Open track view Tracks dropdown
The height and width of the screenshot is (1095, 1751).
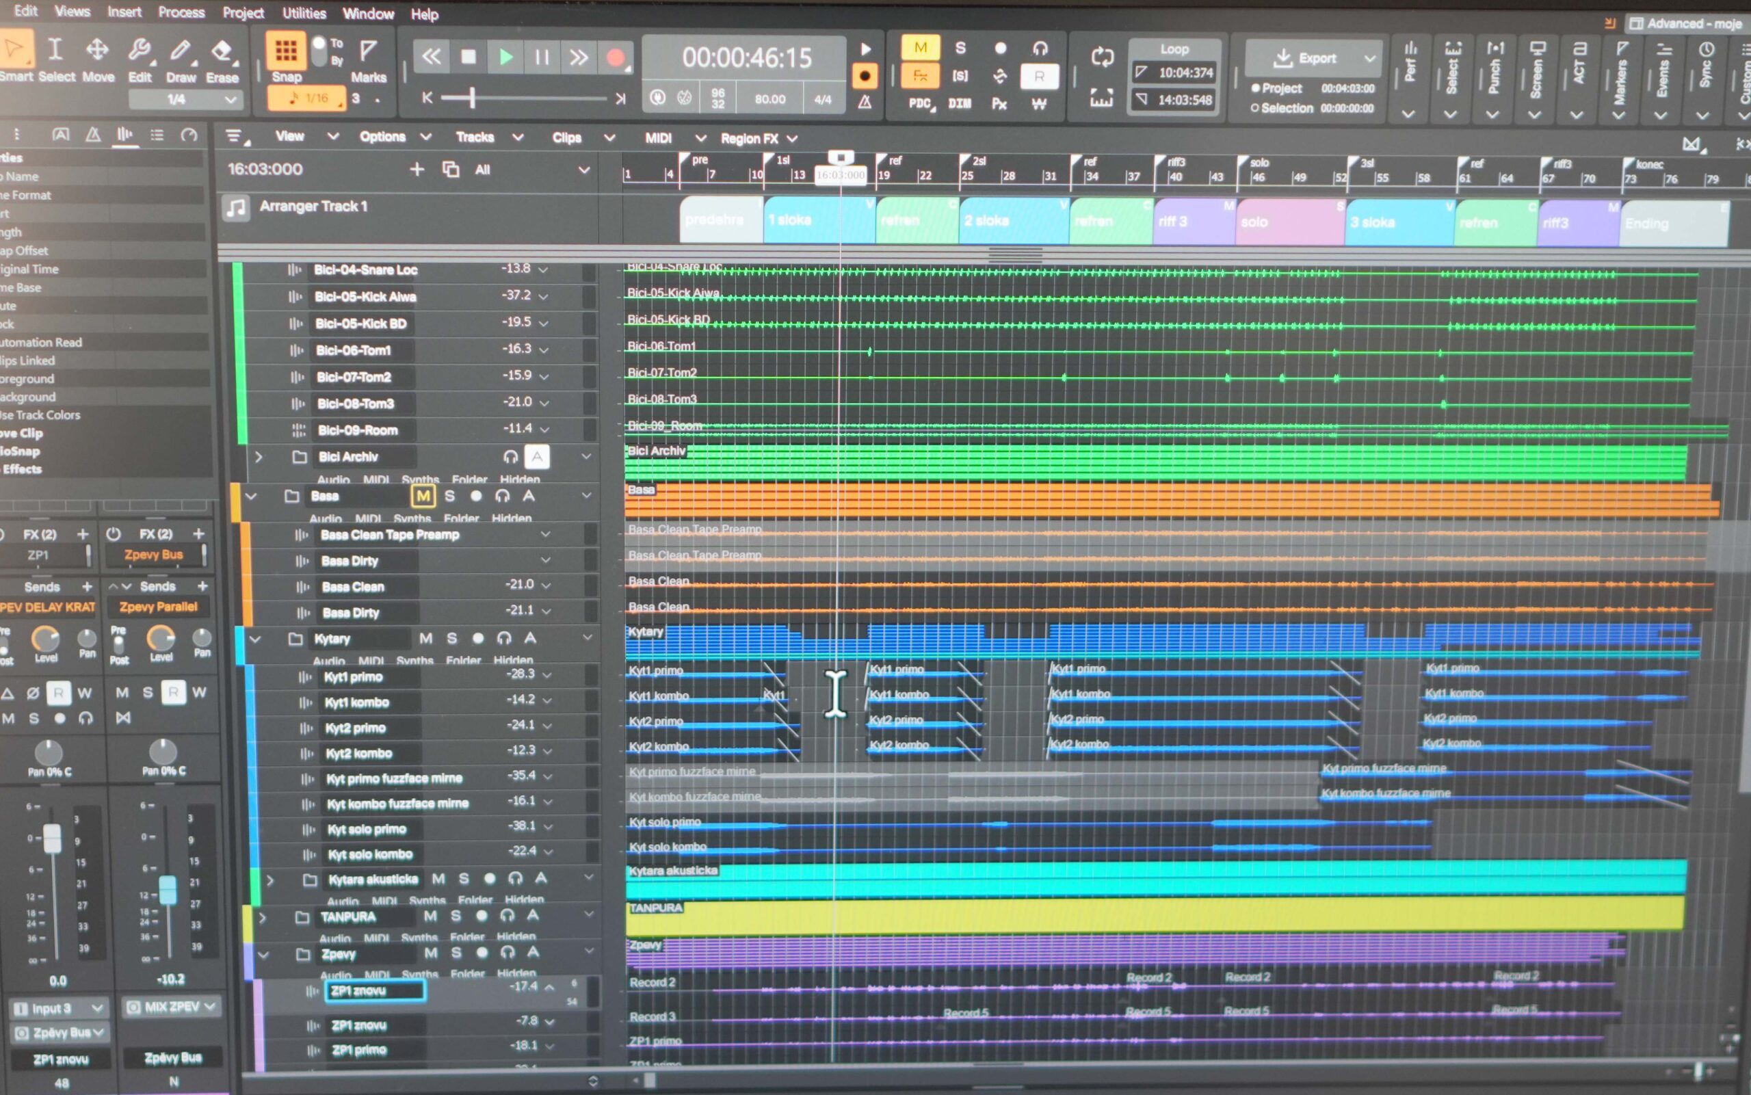click(489, 137)
